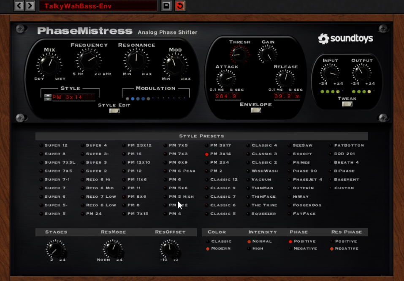Click the Soundtoys logo
The height and width of the screenshot is (281, 404).
[x=345, y=39]
